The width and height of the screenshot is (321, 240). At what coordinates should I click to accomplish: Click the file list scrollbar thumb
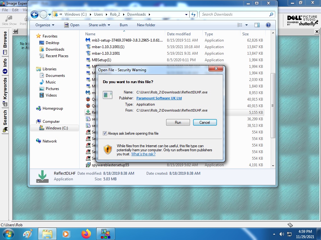coord(273,106)
